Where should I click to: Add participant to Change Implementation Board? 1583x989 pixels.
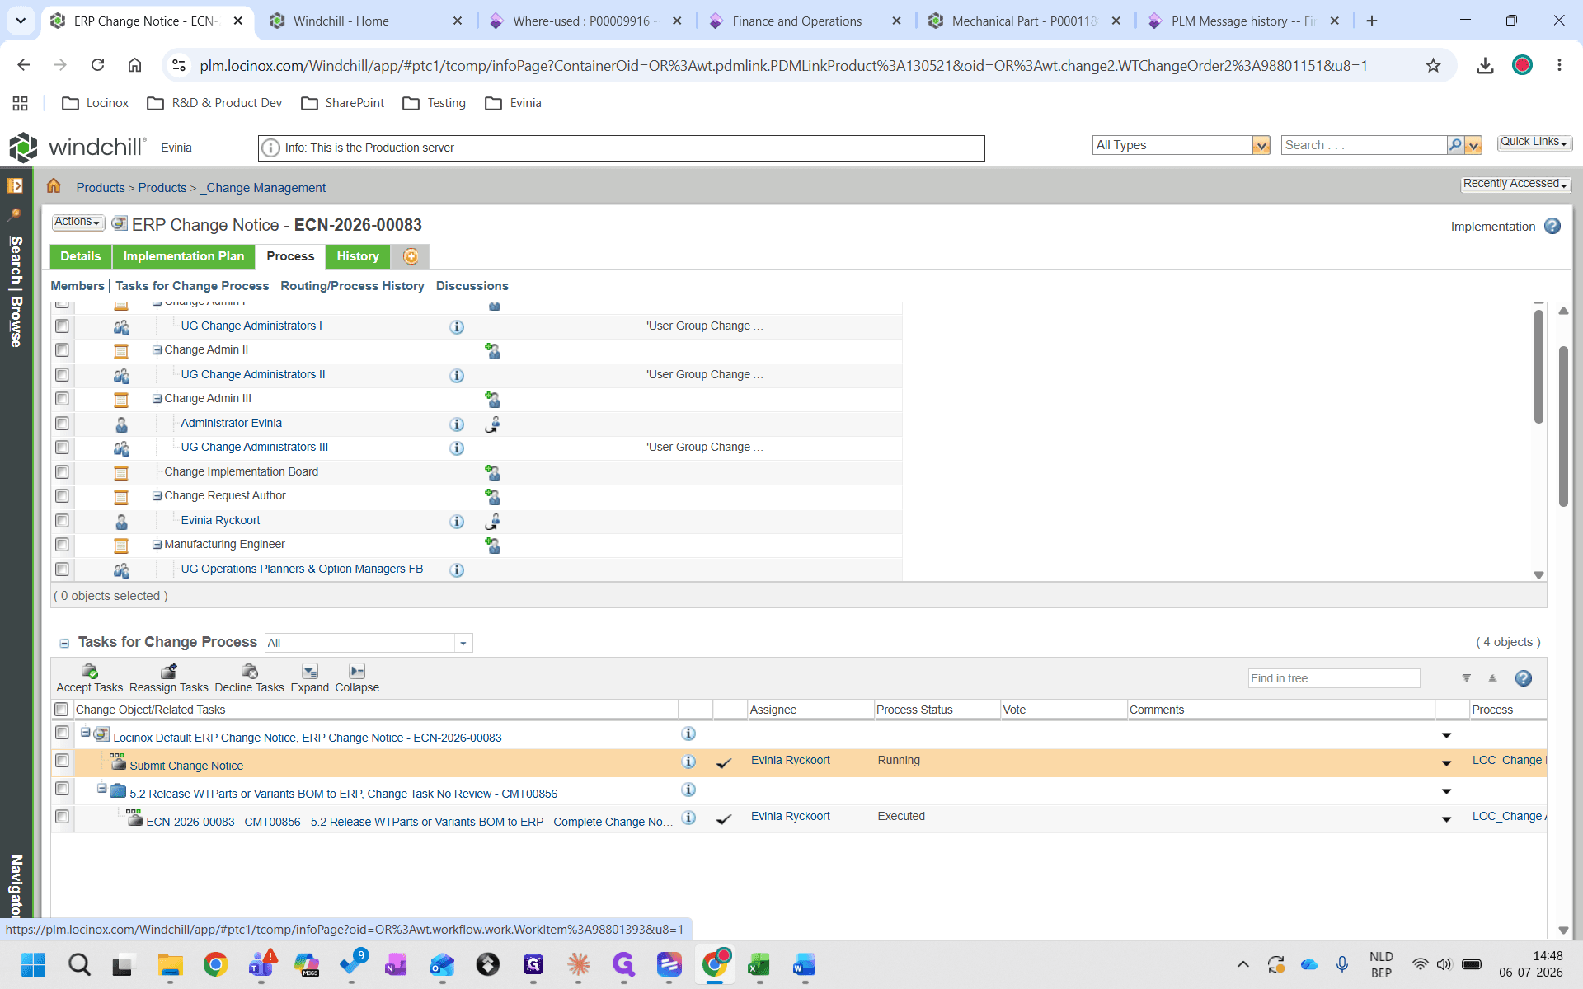pos(492,473)
